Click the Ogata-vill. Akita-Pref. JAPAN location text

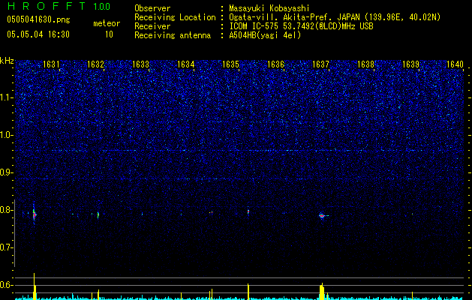tap(335, 17)
